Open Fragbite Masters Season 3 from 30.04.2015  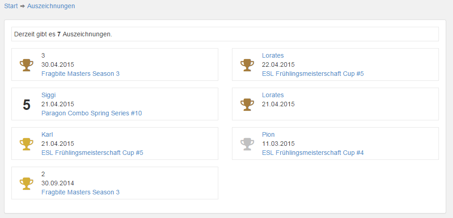(81, 74)
